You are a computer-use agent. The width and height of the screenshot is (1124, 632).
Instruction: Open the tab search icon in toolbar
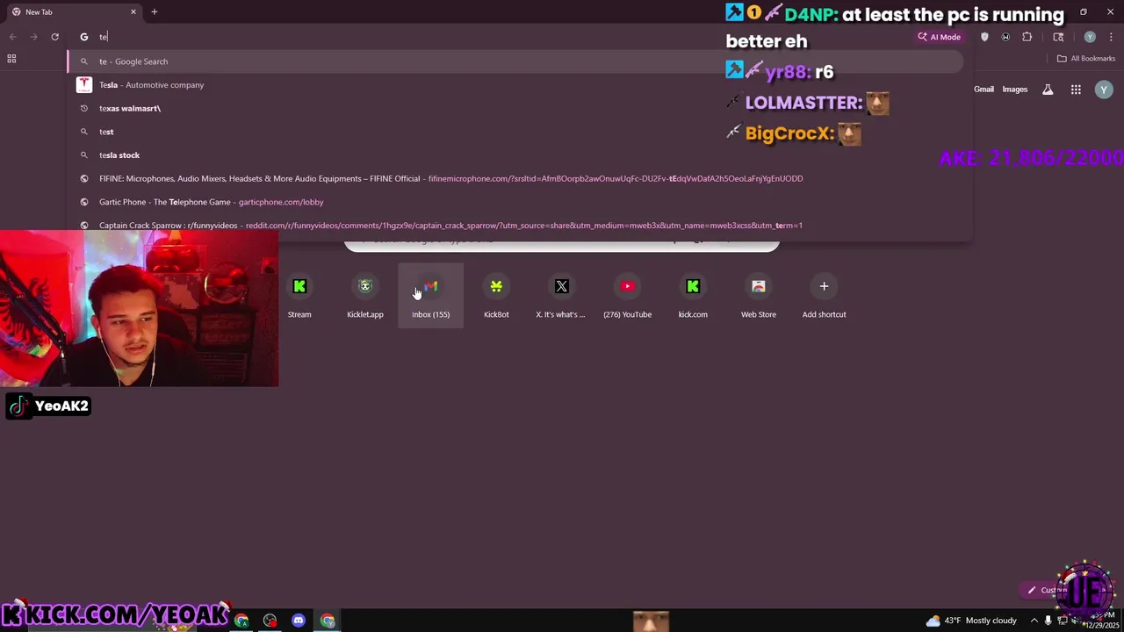[1058, 37]
